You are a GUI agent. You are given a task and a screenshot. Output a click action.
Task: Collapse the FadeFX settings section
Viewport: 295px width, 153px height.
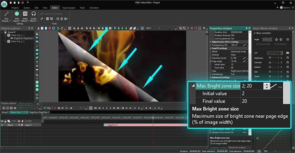coord(211,48)
